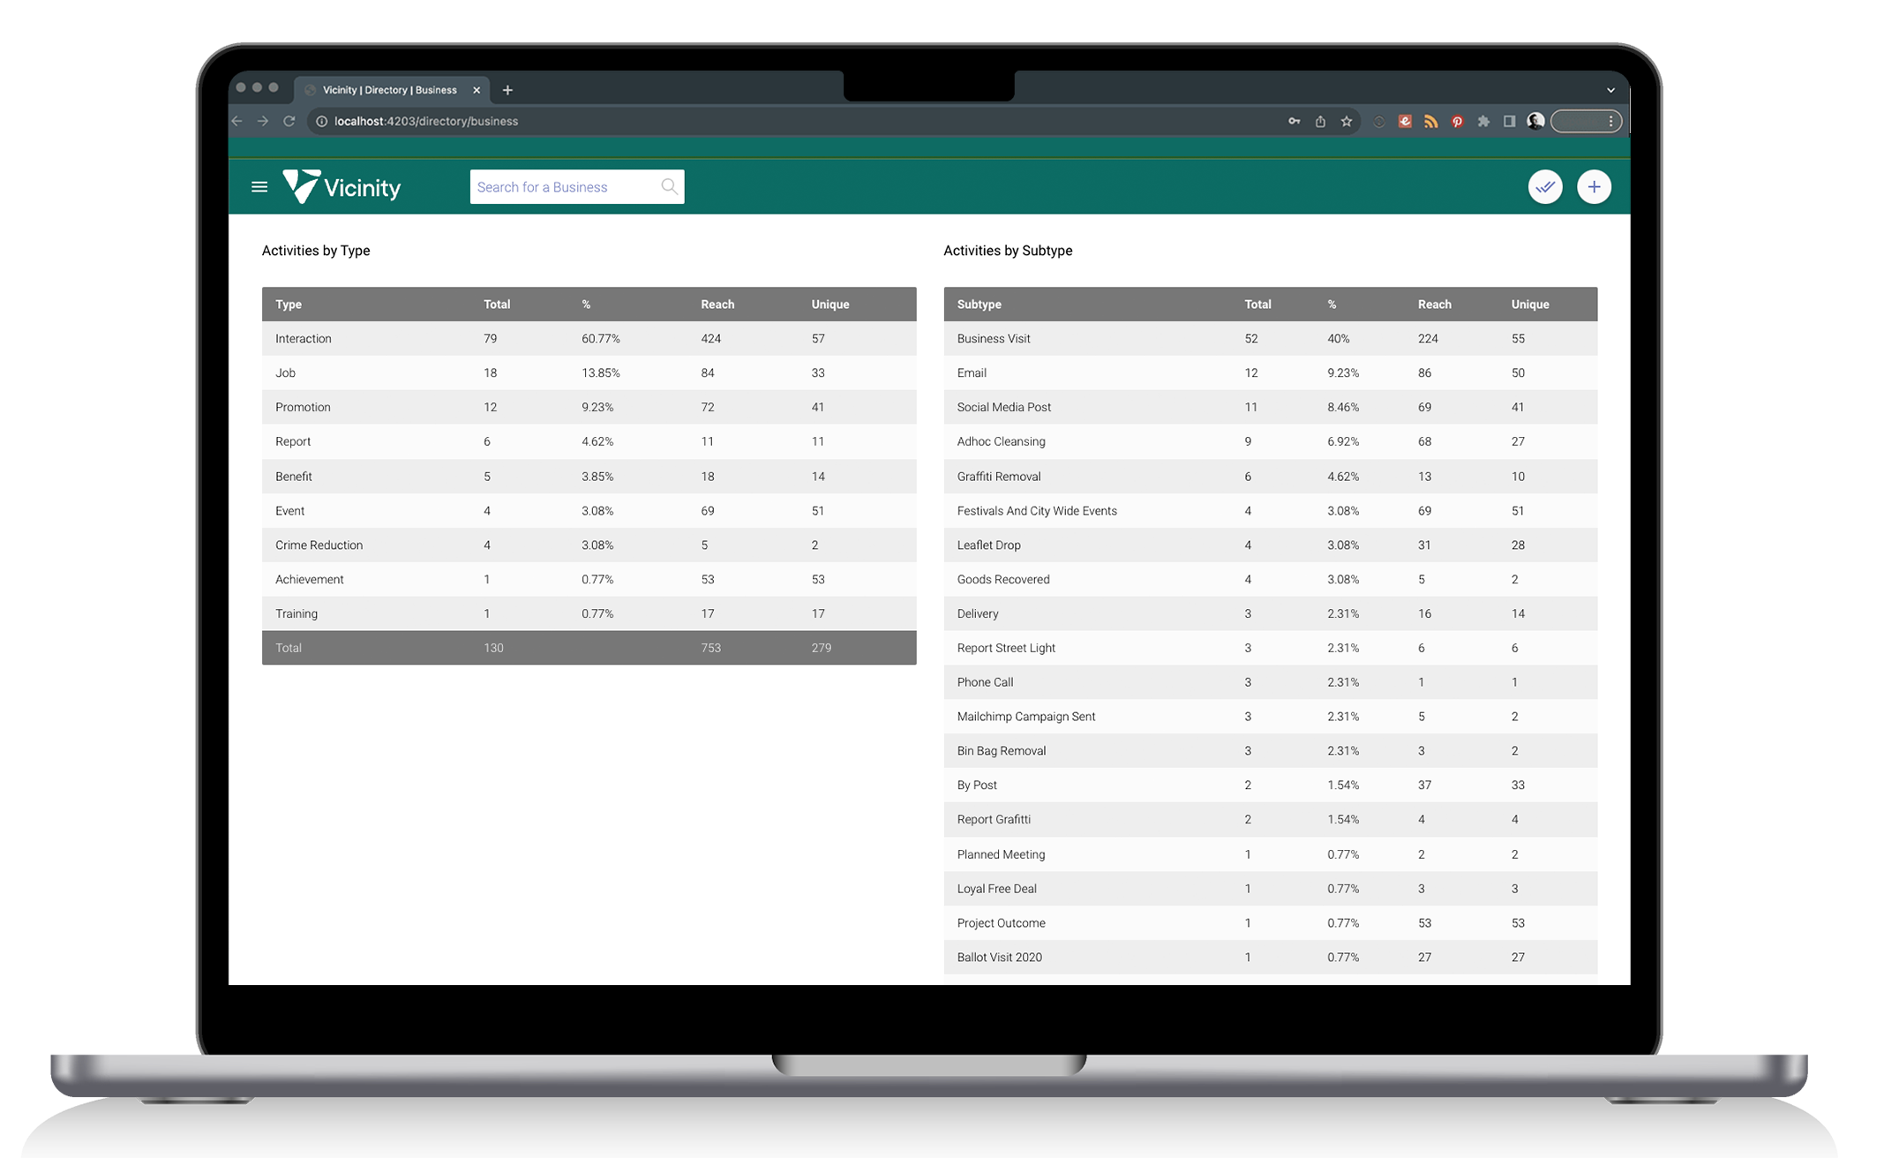Expand the tab search chevron dropdown
This screenshot has height=1158, width=1884.
click(1610, 90)
